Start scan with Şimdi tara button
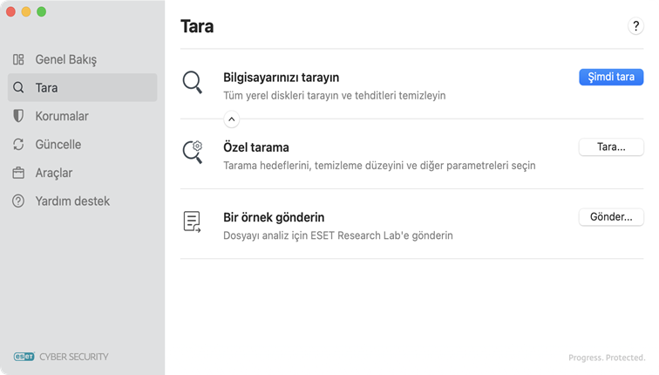This screenshot has width=659, height=375. tap(611, 77)
